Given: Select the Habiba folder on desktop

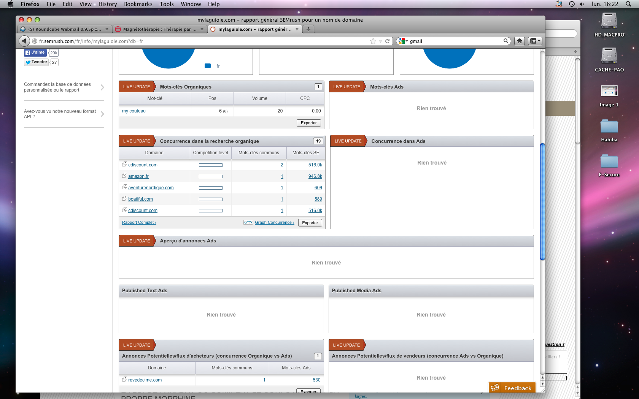Looking at the screenshot, I should pyautogui.click(x=609, y=130).
